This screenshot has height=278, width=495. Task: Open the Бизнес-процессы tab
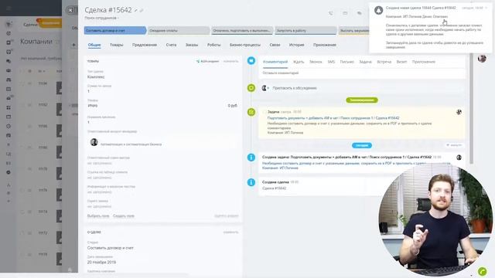(245, 45)
